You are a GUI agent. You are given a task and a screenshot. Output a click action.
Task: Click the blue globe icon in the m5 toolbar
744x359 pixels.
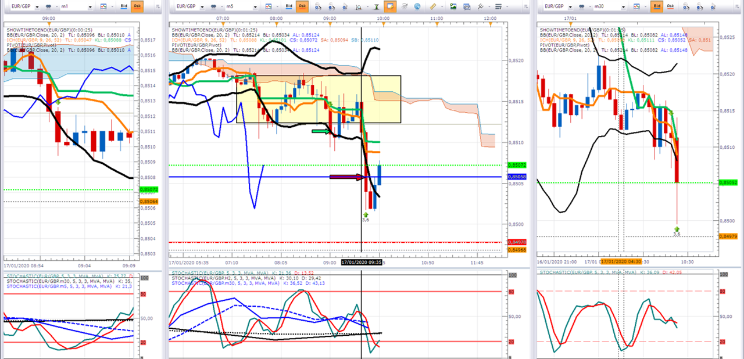pyautogui.click(x=417, y=6)
